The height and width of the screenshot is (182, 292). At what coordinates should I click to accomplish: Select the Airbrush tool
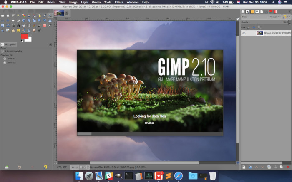50,25
